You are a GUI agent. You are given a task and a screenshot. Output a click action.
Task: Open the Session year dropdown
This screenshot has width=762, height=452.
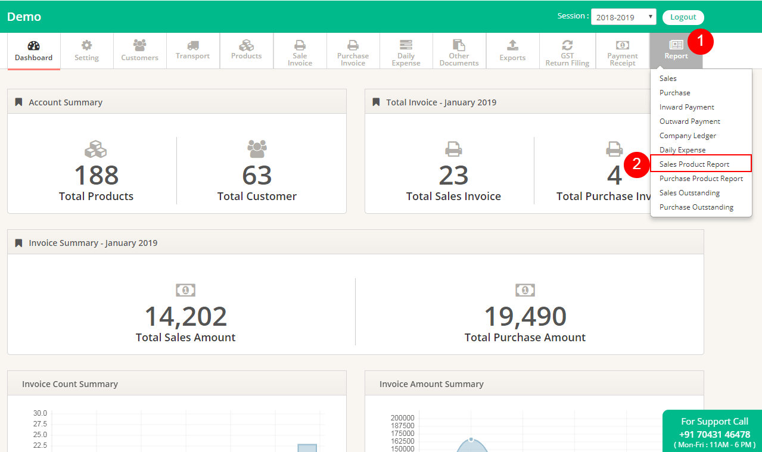pyautogui.click(x=623, y=17)
